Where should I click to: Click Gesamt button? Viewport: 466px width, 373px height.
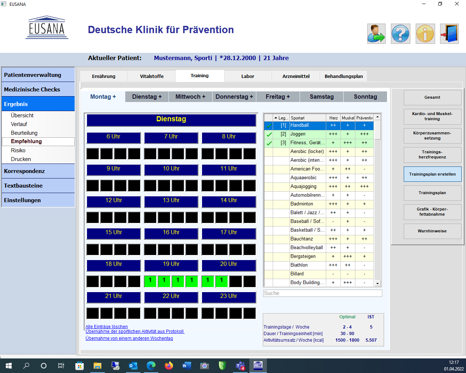(433, 97)
